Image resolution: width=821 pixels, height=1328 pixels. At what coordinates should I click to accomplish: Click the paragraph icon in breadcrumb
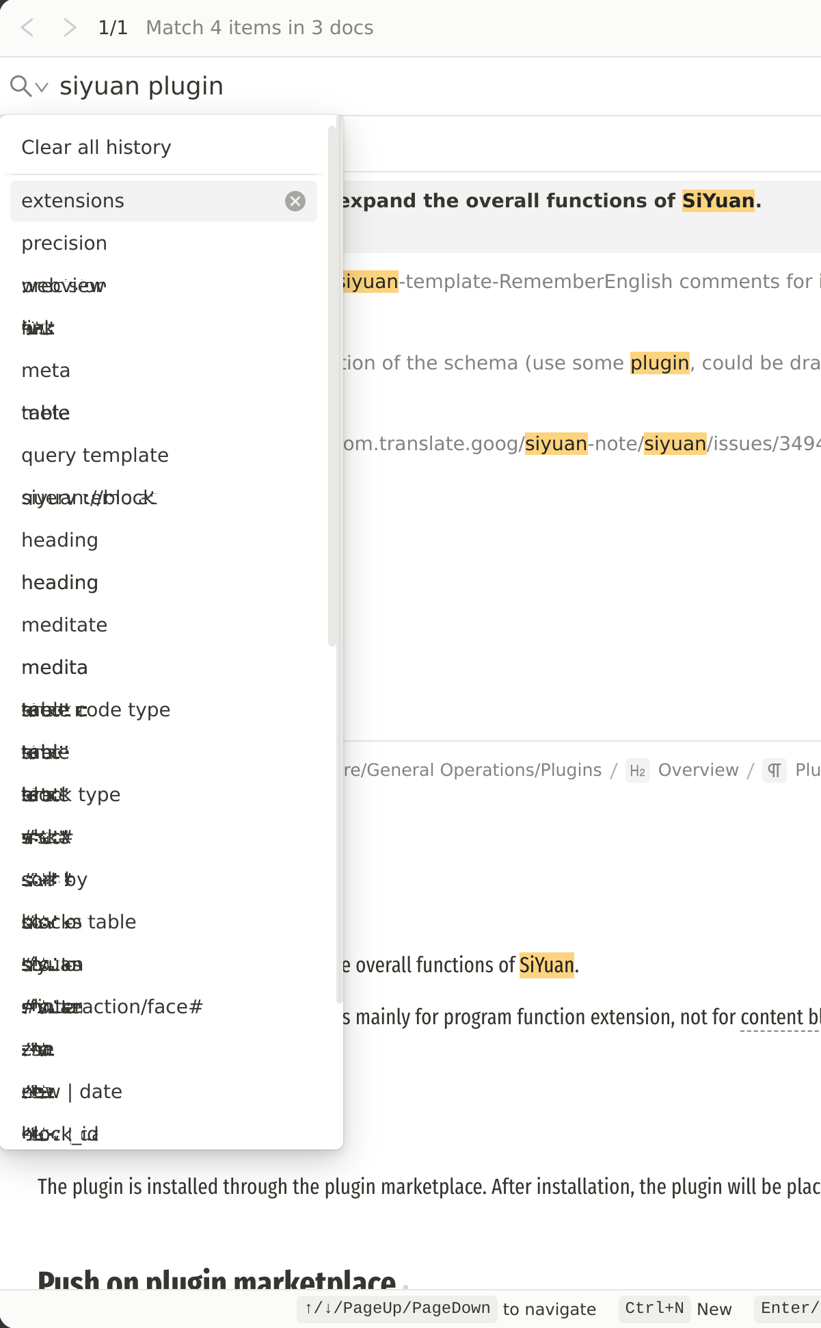point(774,771)
